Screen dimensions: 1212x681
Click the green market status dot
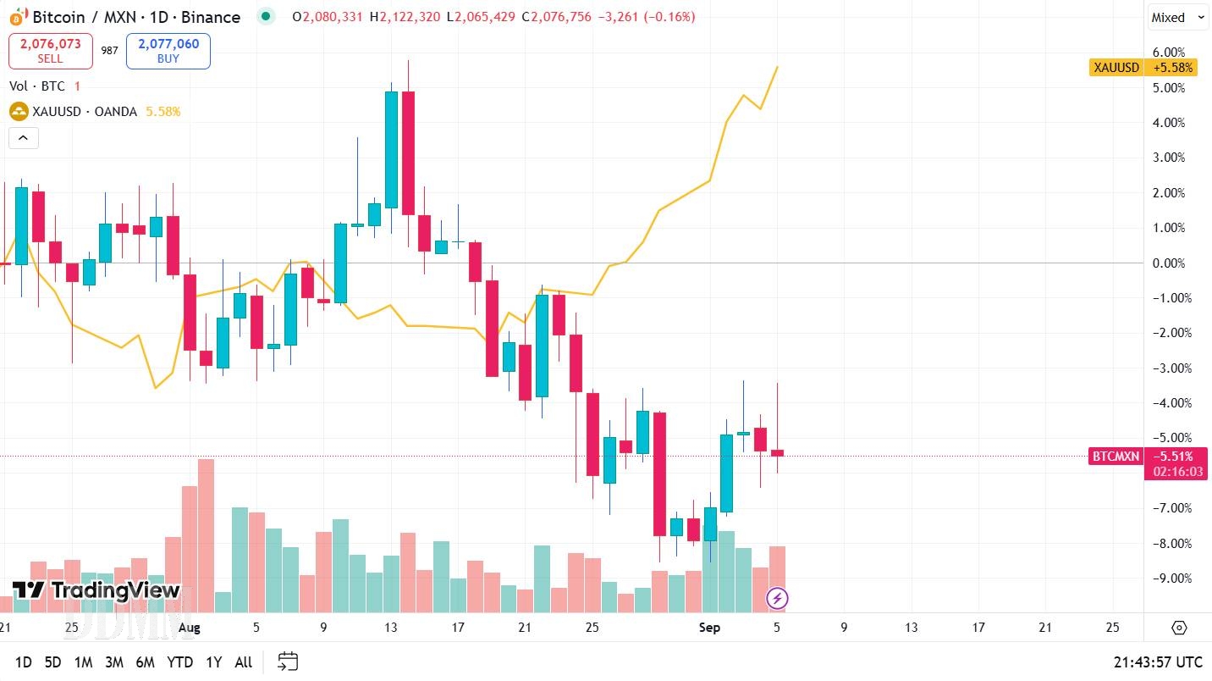click(x=266, y=16)
